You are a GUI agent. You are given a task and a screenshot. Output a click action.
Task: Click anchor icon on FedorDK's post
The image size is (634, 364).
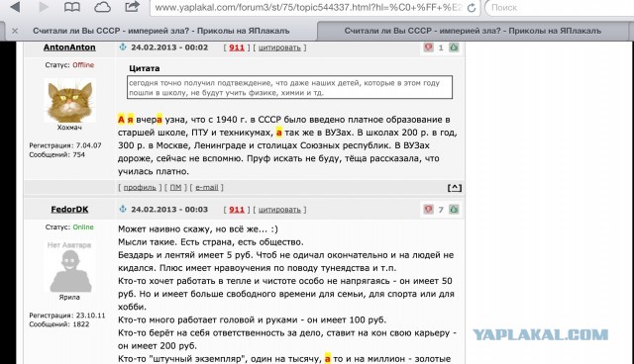[x=123, y=209]
